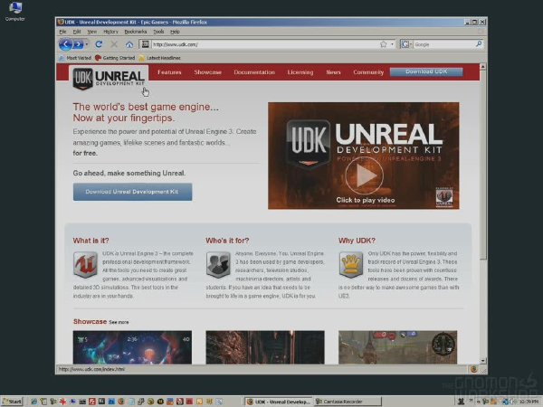Viewport: 543px width, 407px height.
Task: Click the Unreal Engine logo icon under What is it
Action: (x=85, y=265)
